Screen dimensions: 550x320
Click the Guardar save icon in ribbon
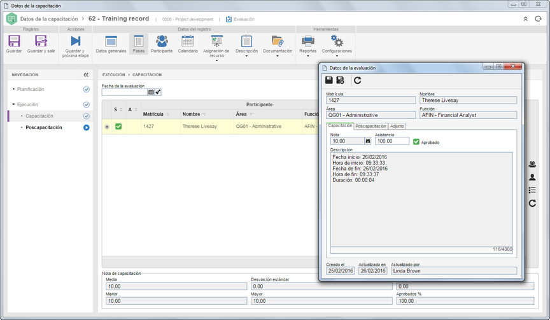[14, 41]
